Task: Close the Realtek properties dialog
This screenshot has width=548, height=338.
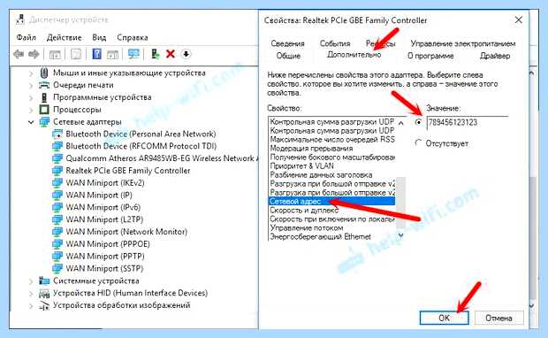Action: [519, 20]
